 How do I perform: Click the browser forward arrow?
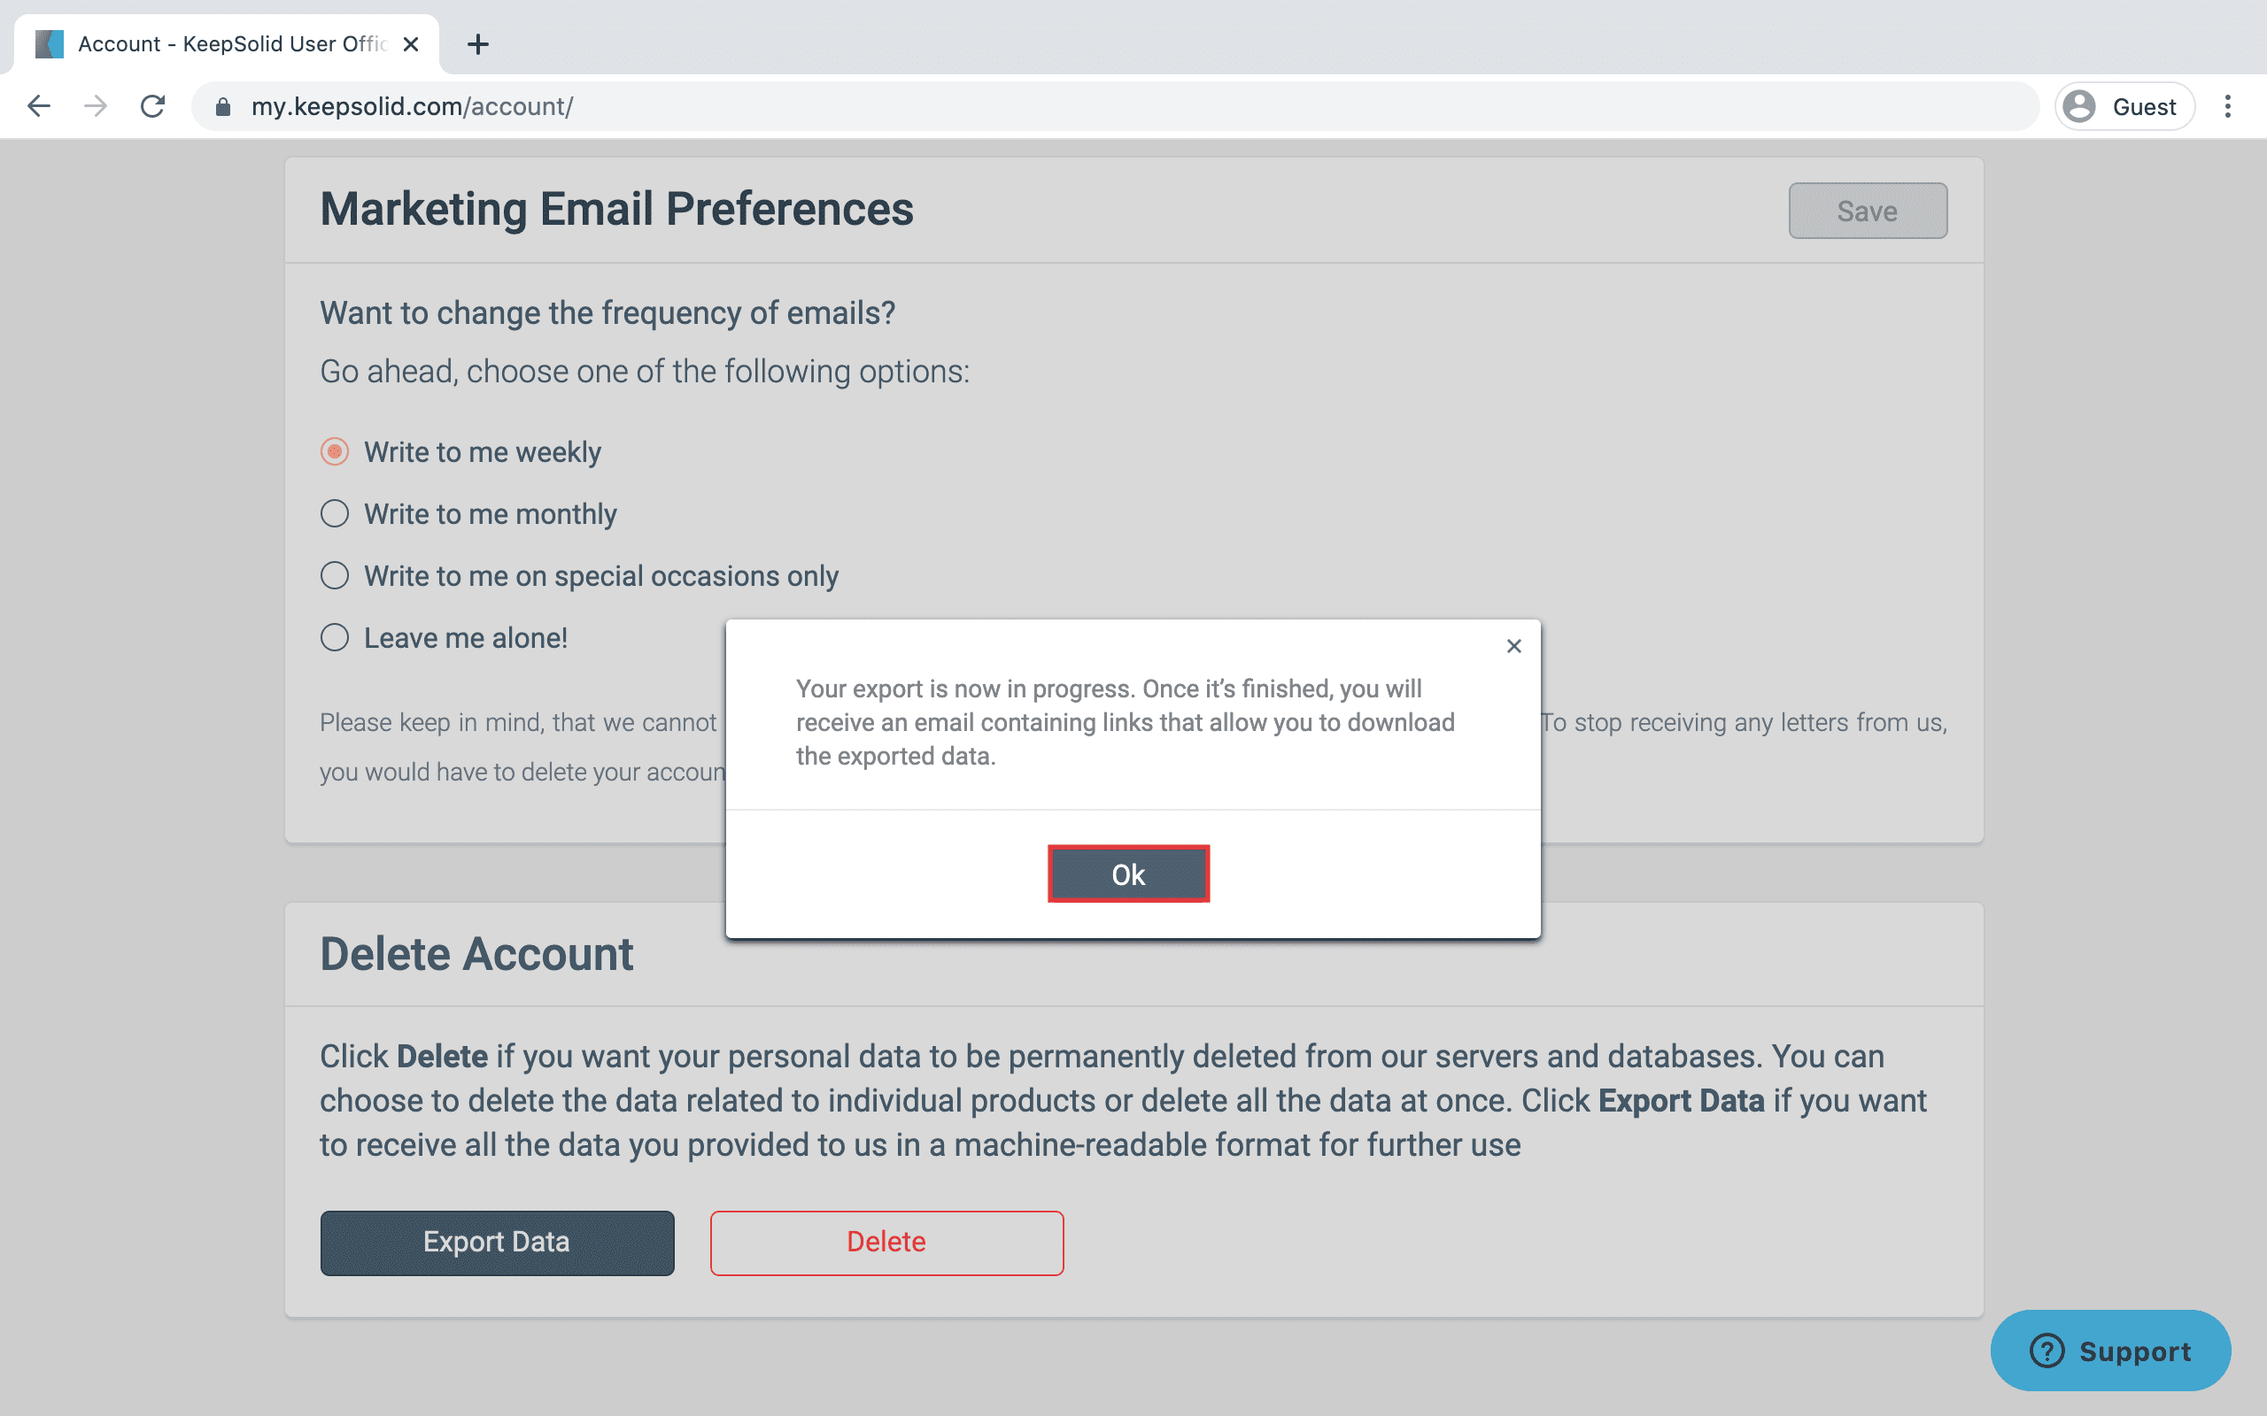click(96, 107)
